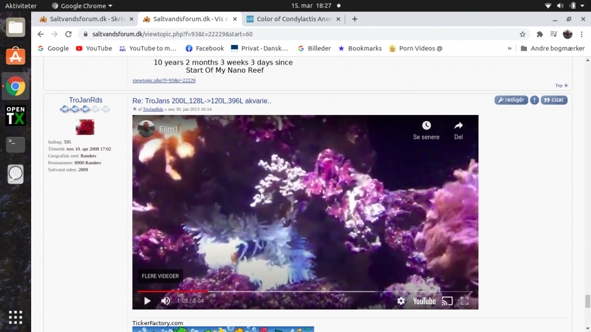The width and height of the screenshot is (591, 332).
Task: Expand hidden bookmarks overflow chevron
Action: pyautogui.click(x=510, y=49)
